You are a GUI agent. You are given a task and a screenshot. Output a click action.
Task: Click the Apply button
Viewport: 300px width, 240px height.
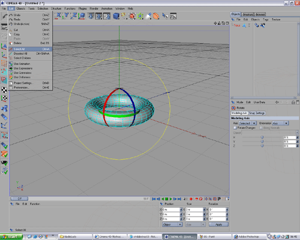[x=218, y=224]
